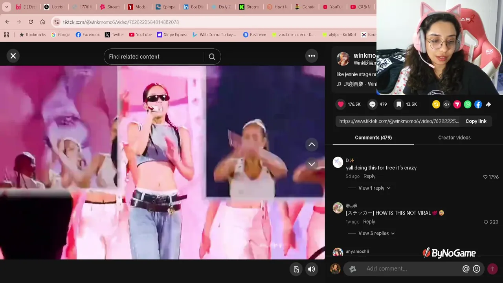Switch to Creator videos tab
This screenshot has height=283, width=503.
point(454,138)
